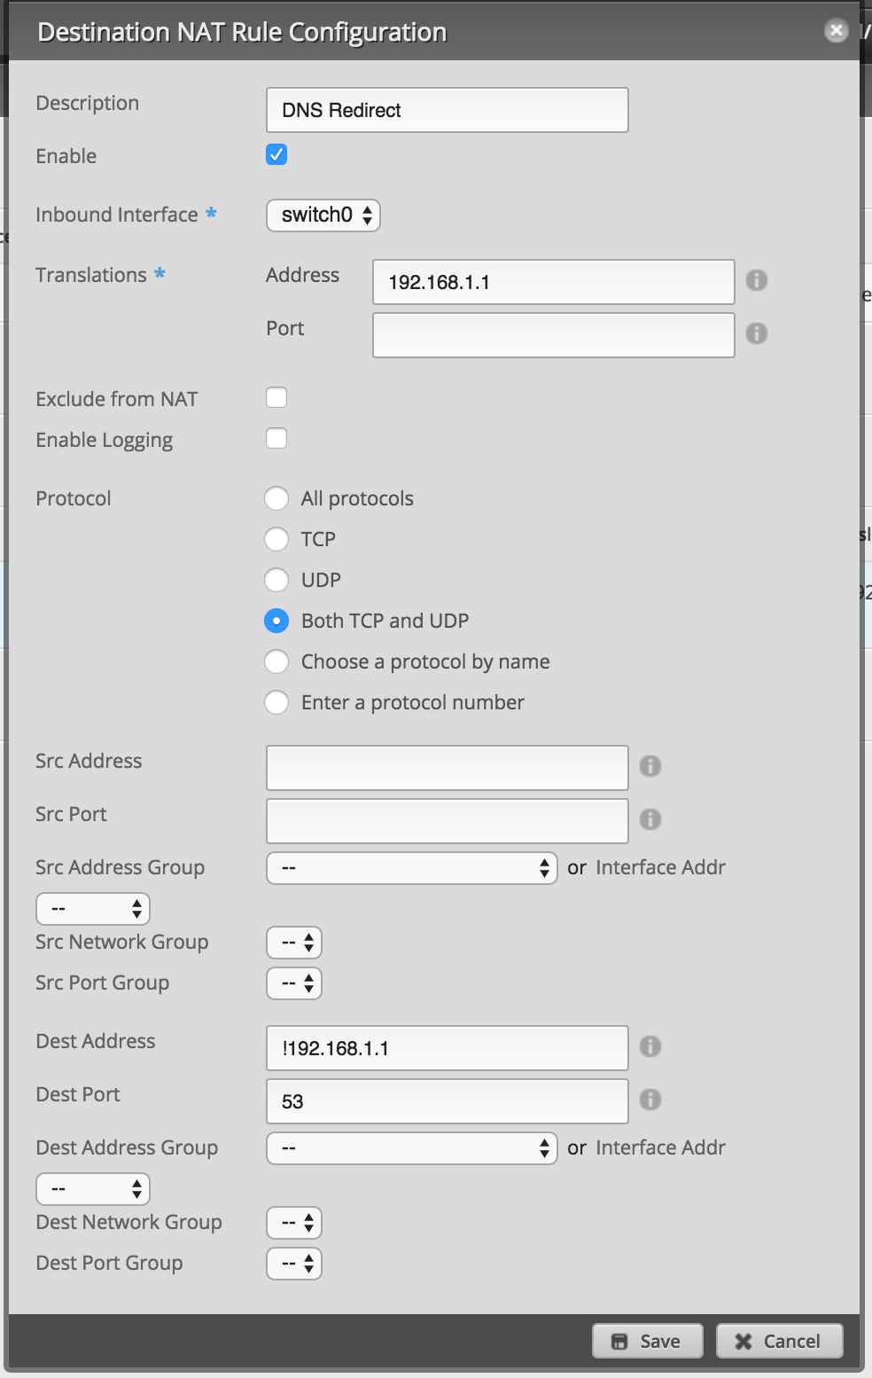
Task: Open the Dest Port Group dropdown
Action: coord(294,1264)
